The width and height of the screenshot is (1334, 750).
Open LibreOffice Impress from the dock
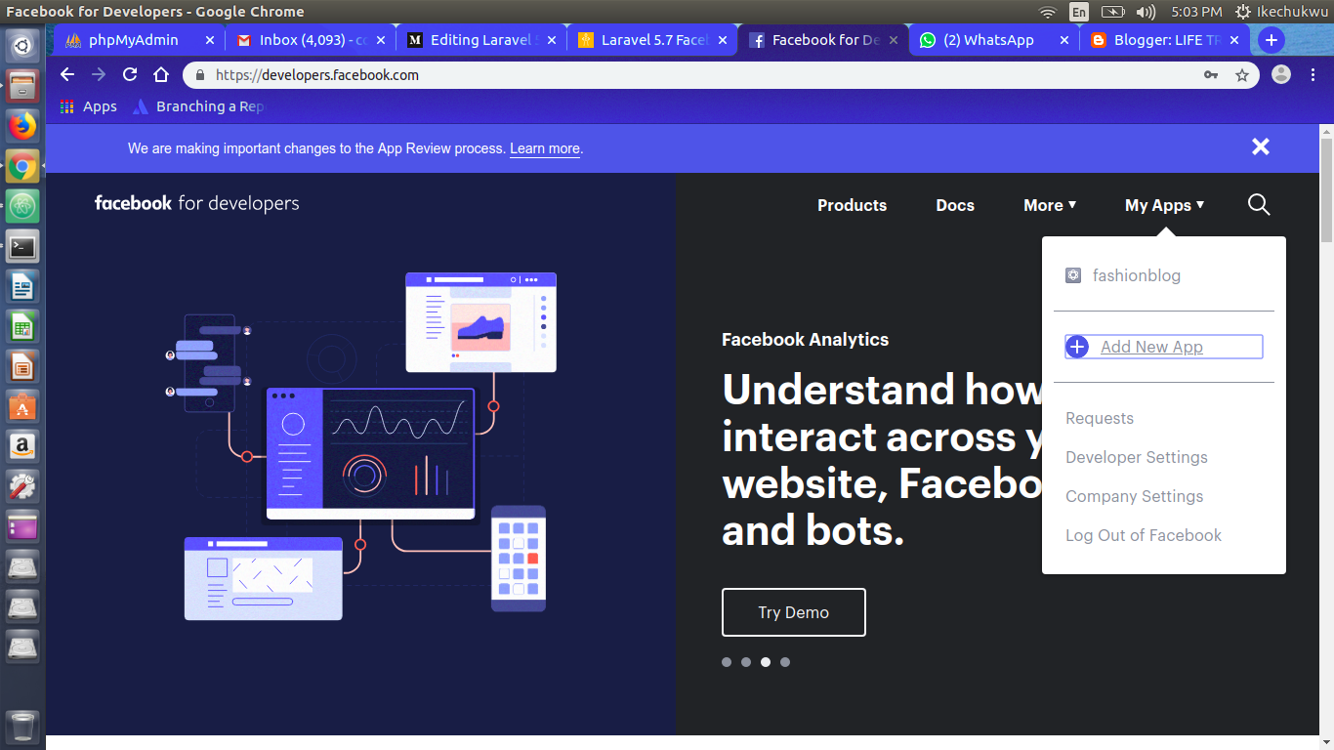coord(22,367)
